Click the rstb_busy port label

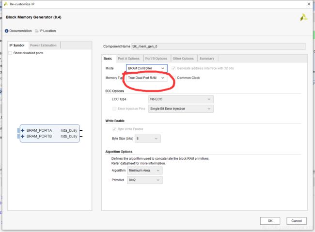tap(69, 137)
